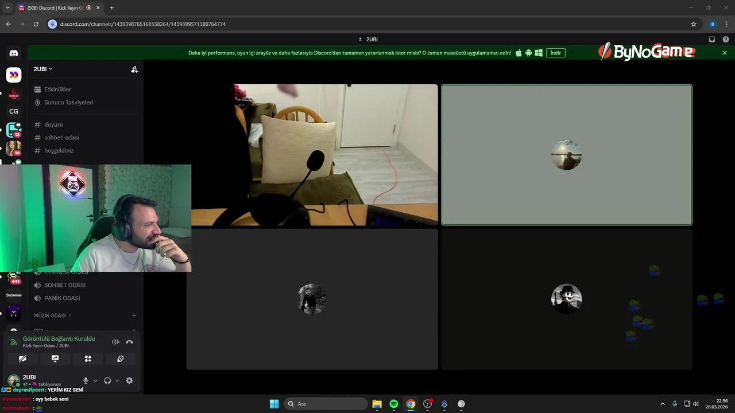Image resolution: width=735 pixels, height=413 pixels.
Task: Reload the Discord browser page
Action: 36,24
